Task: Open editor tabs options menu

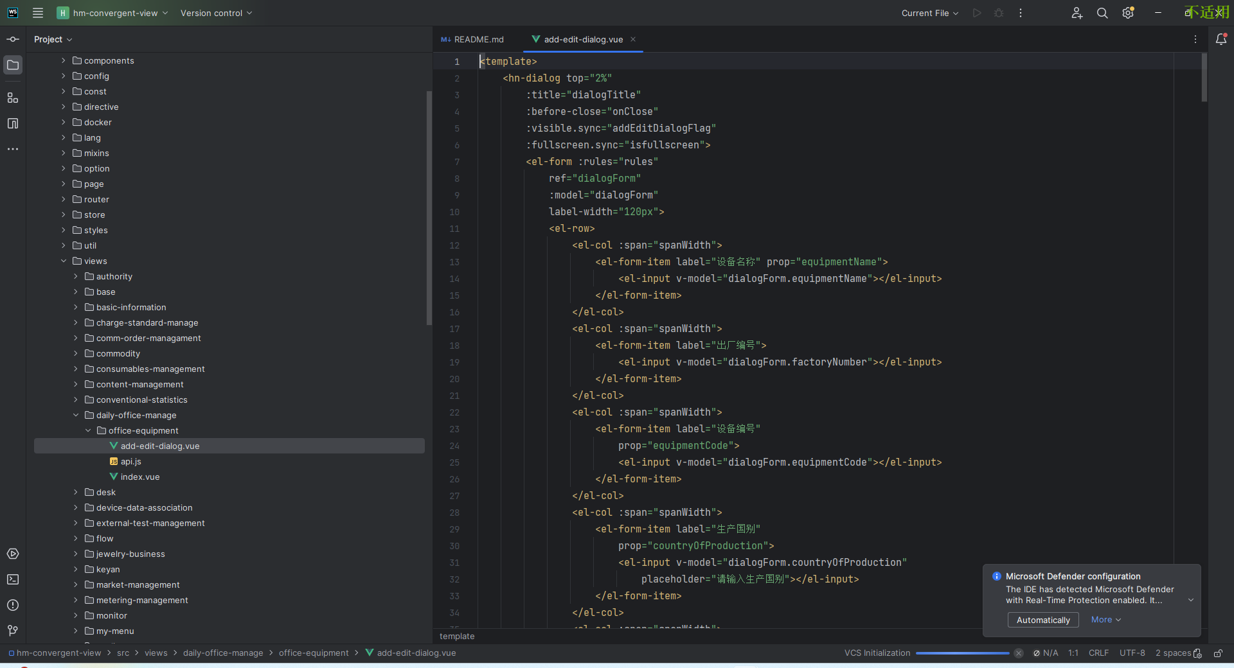Action: [1195, 39]
